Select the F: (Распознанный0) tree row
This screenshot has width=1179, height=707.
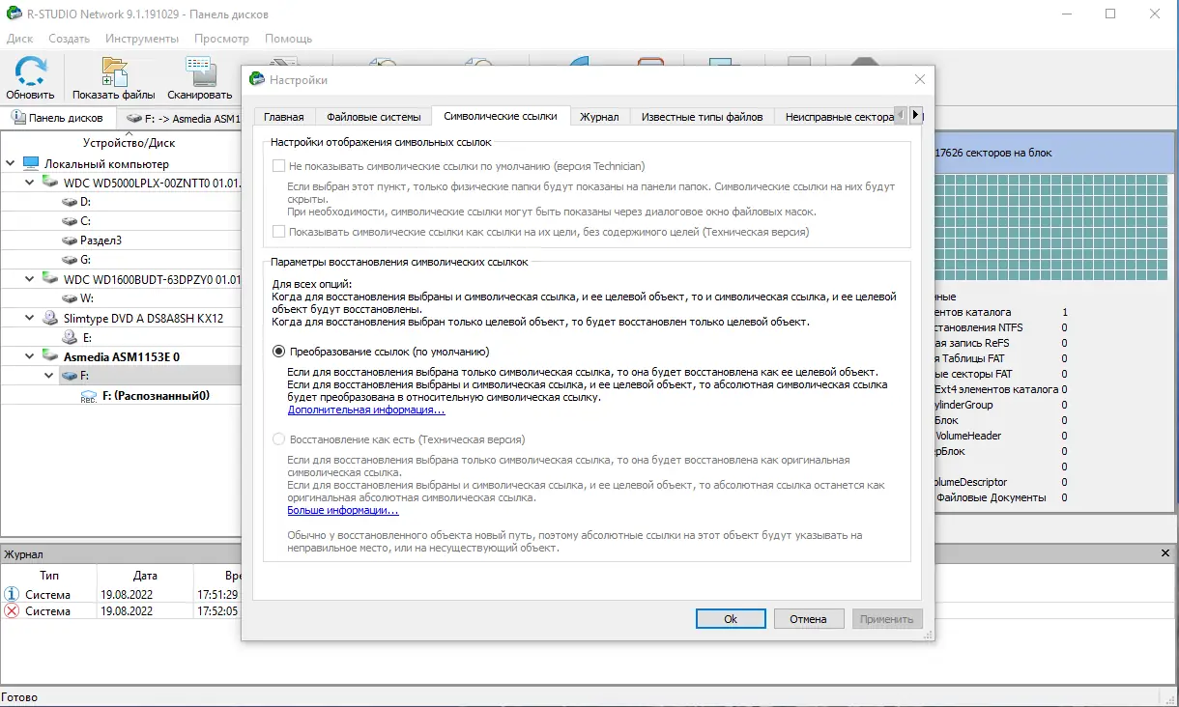(x=121, y=395)
